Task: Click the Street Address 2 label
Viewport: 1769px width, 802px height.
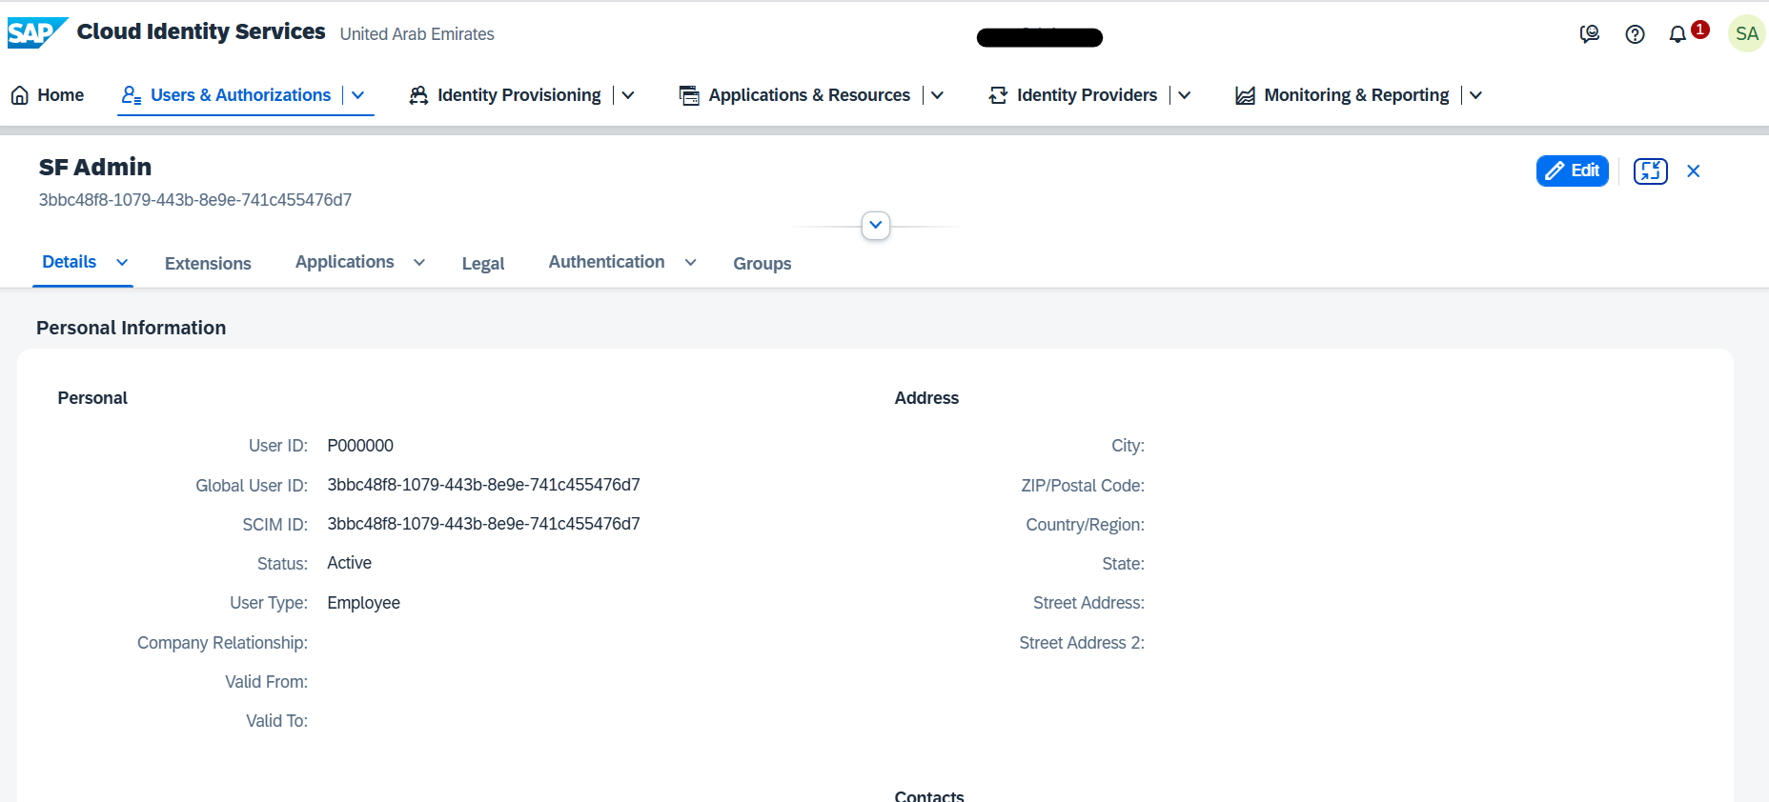Action: (x=1082, y=643)
